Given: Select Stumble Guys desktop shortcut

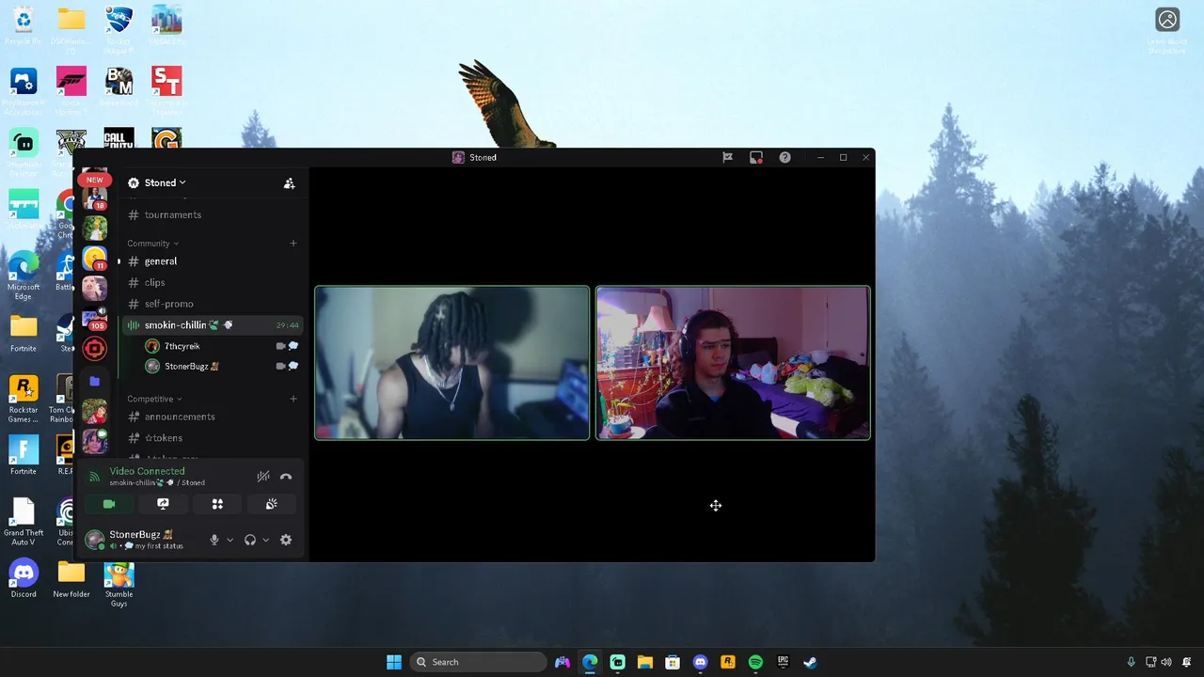Looking at the screenshot, I should point(119,584).
